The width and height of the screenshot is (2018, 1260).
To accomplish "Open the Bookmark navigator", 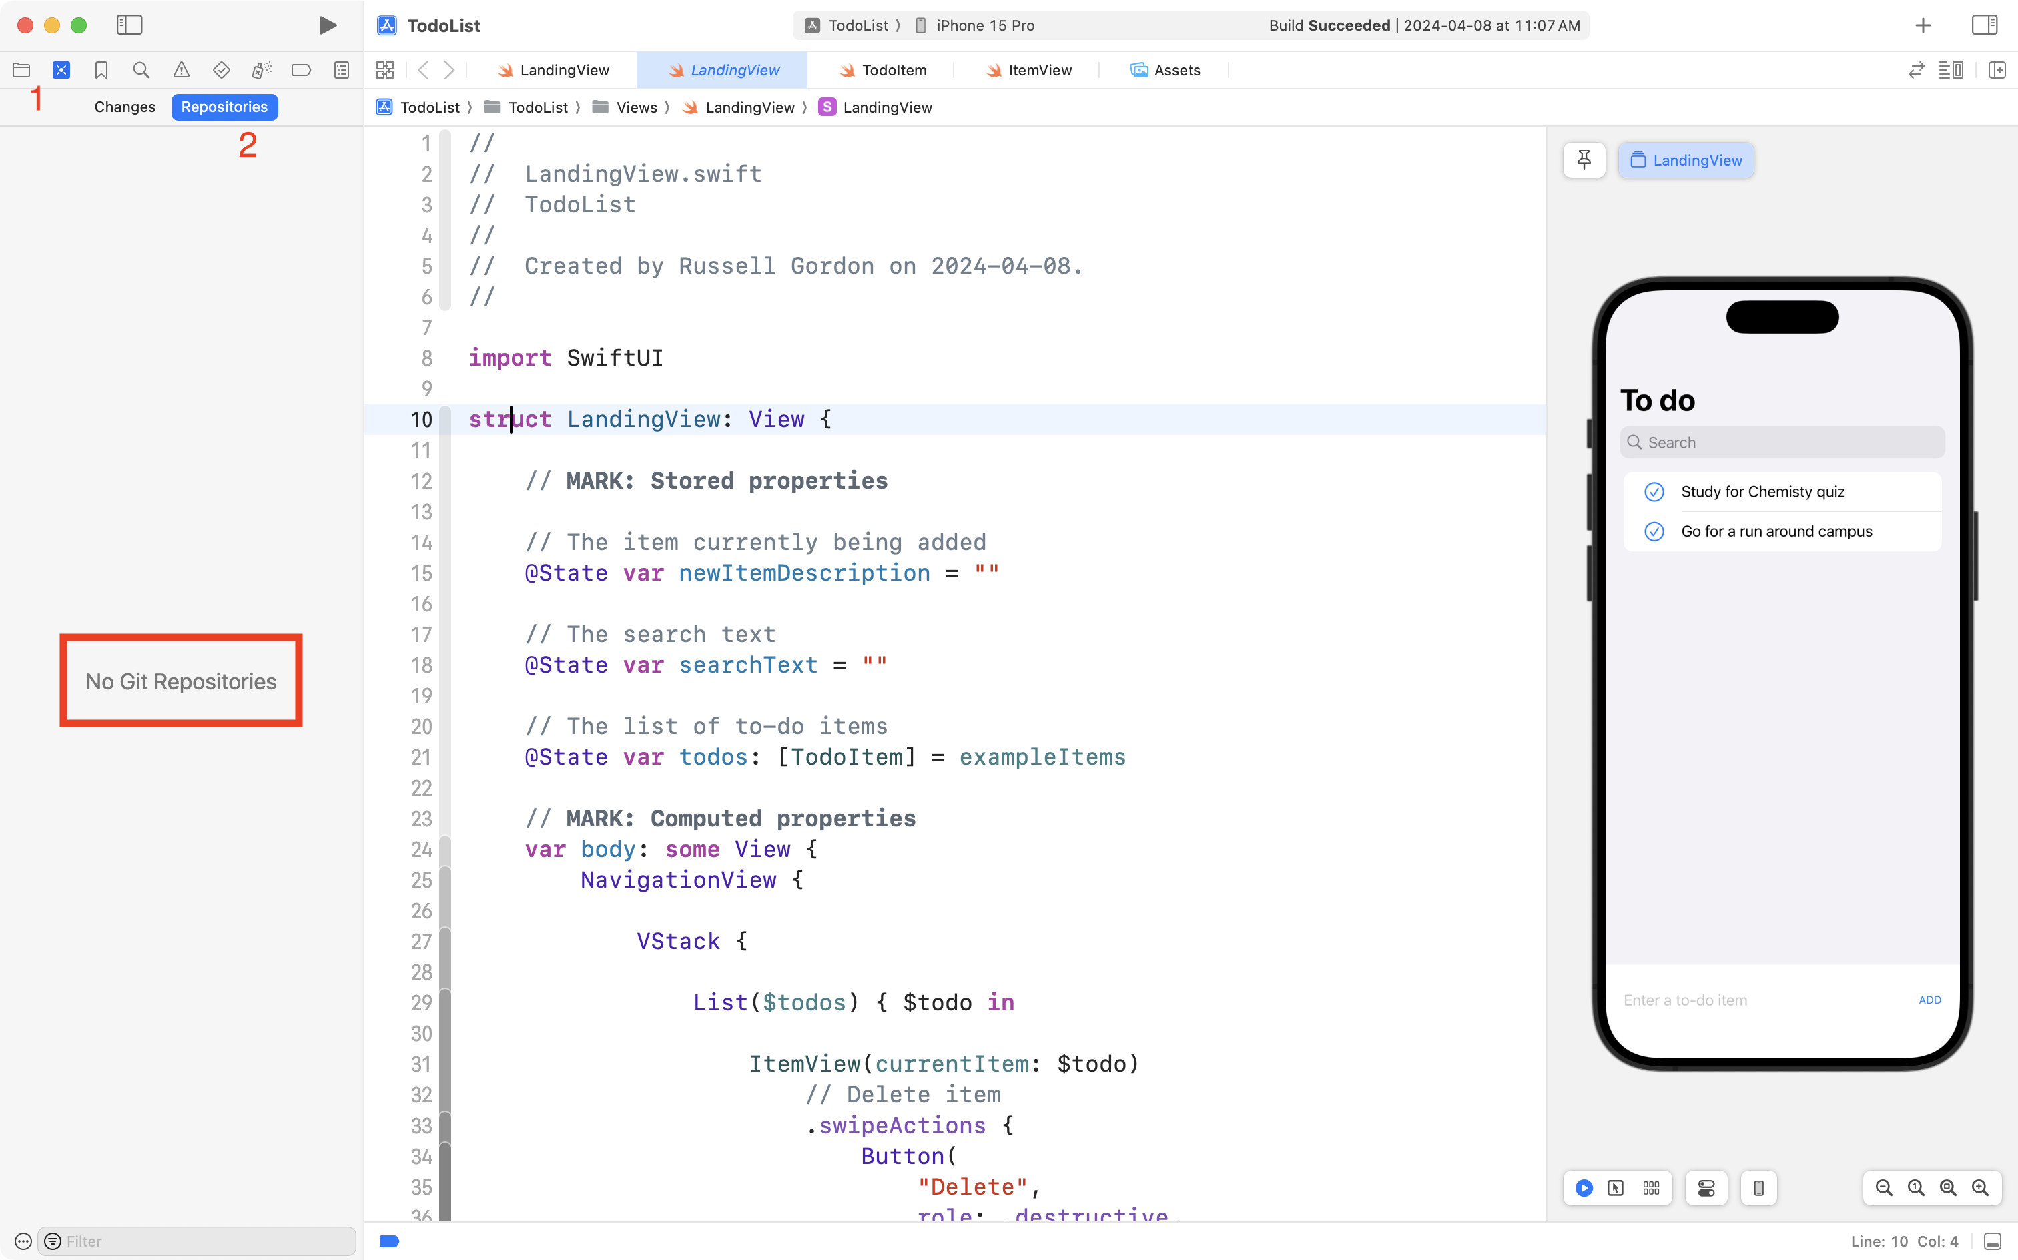I will click(x=101, y=70).
